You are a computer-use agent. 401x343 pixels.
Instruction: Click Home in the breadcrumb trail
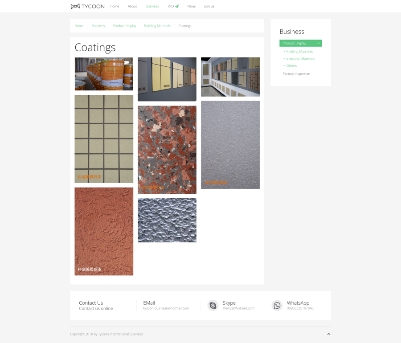coord(79,26)
